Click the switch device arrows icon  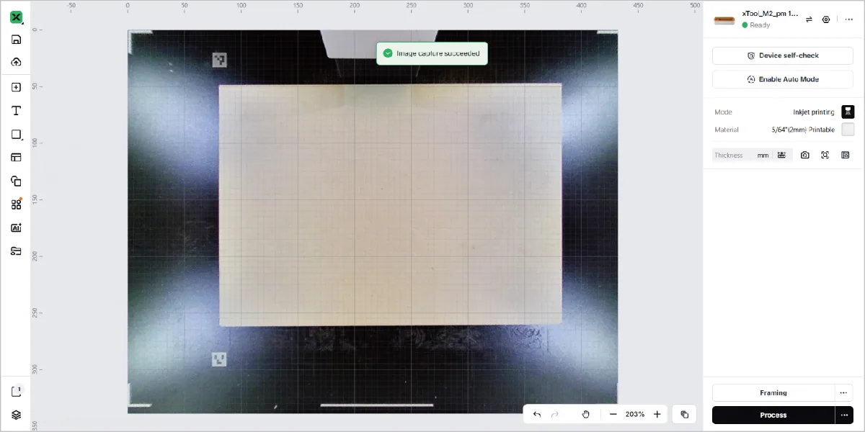809,19
